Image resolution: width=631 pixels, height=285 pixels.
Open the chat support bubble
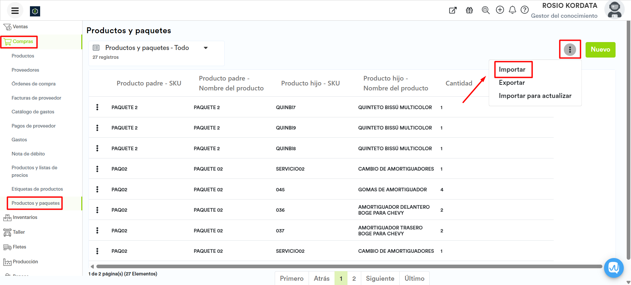click(x=614, y=268)
